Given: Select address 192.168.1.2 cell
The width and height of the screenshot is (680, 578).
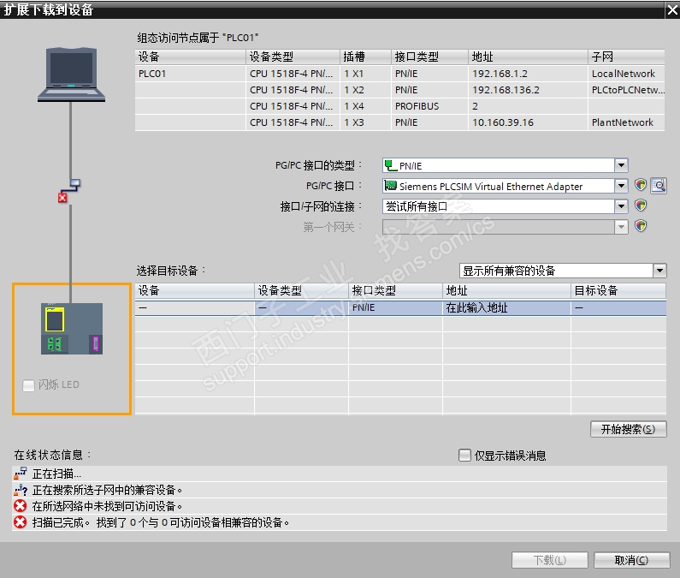Looking at the screenshot, I should [528, 74].
